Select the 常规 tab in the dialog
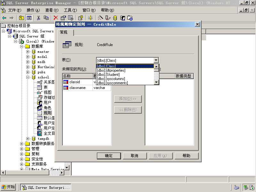Image resolution: width=256 pixels, height=192 pixels. (x=65, y=32)
